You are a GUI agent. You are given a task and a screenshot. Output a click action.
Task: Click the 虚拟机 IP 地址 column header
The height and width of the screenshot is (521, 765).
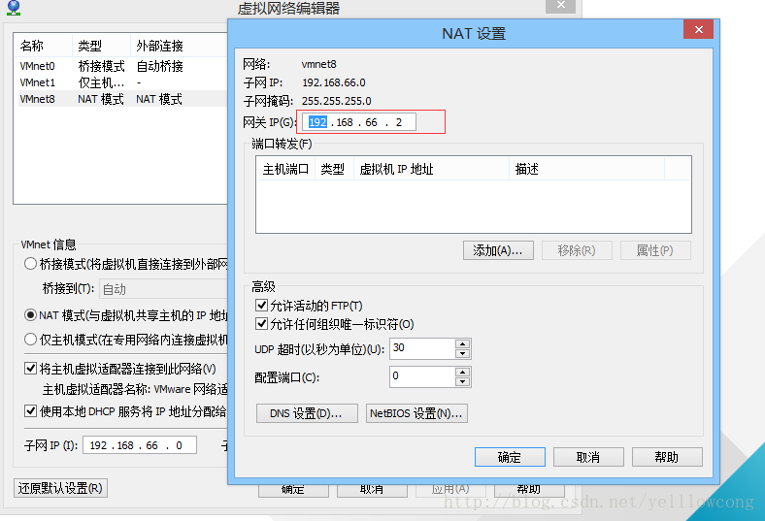431,169
